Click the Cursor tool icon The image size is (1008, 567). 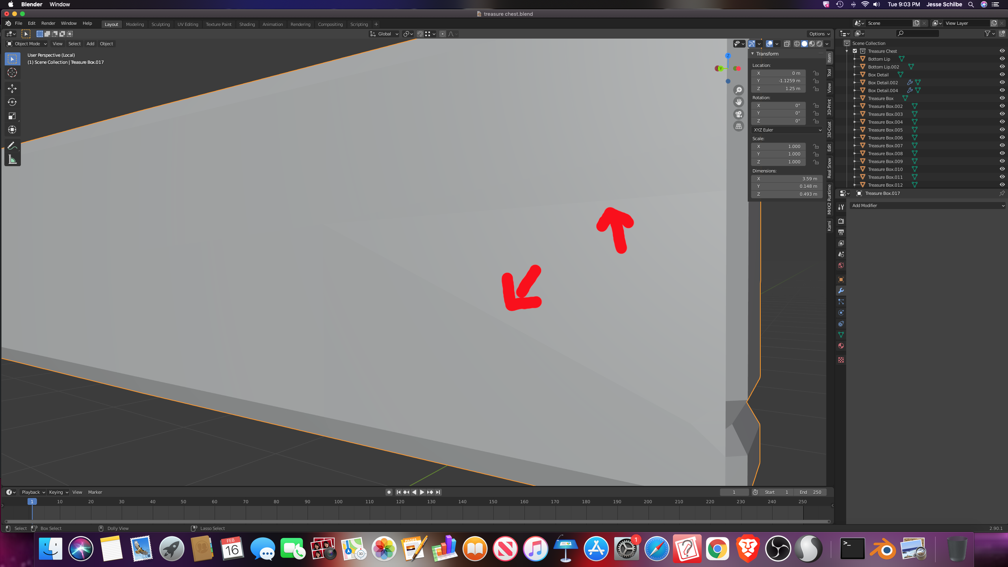pyautogui.click(x=12, y=72)
